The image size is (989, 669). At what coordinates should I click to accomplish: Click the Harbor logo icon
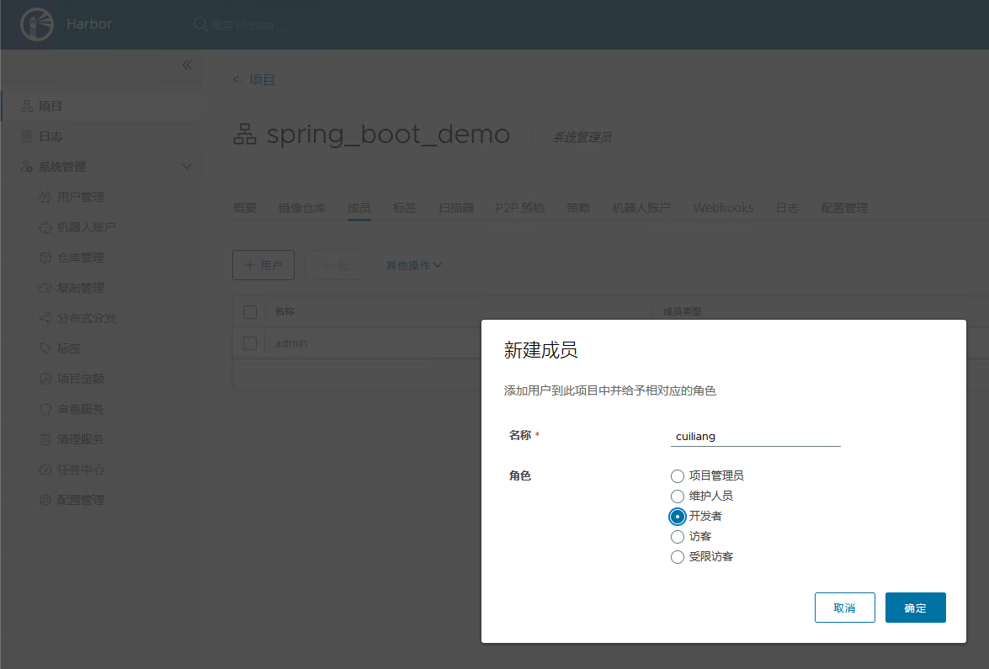[x=36, y=24]
